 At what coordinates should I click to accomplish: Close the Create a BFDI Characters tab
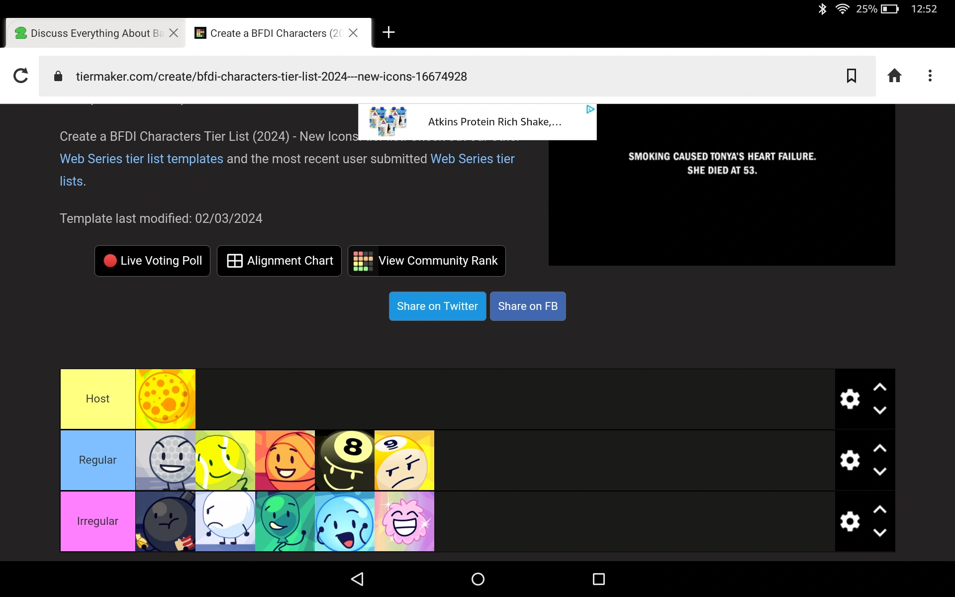tap(353, 33)
